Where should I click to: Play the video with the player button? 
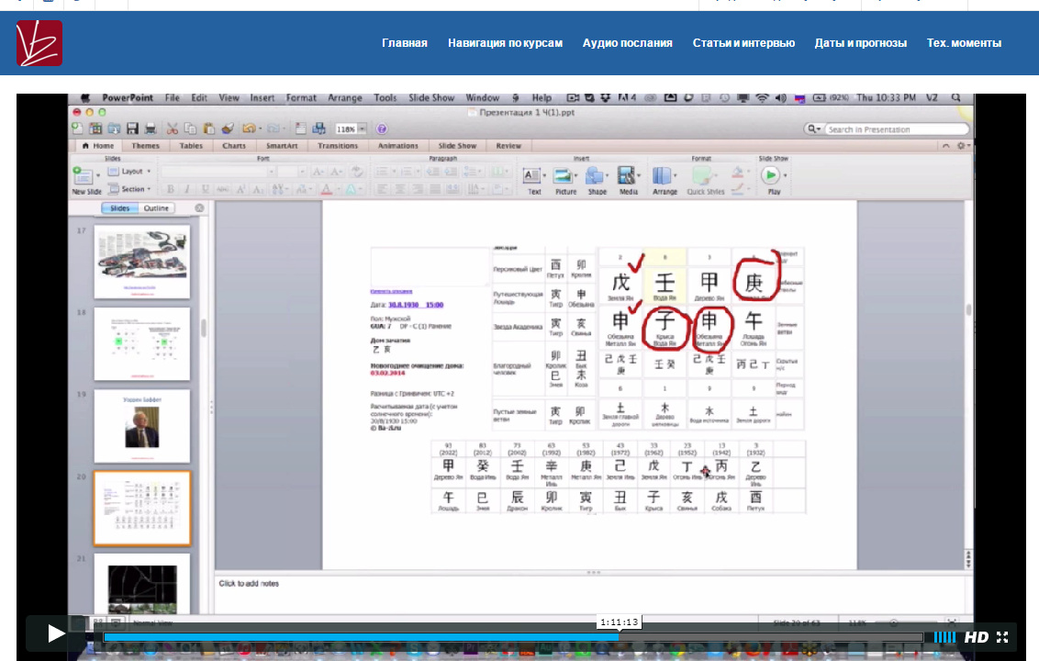coord(56,633)
